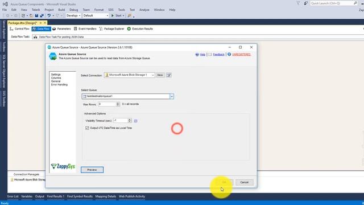
Task: Click the Max Rows spinner arrows
Action: click(x=118, y=104)
